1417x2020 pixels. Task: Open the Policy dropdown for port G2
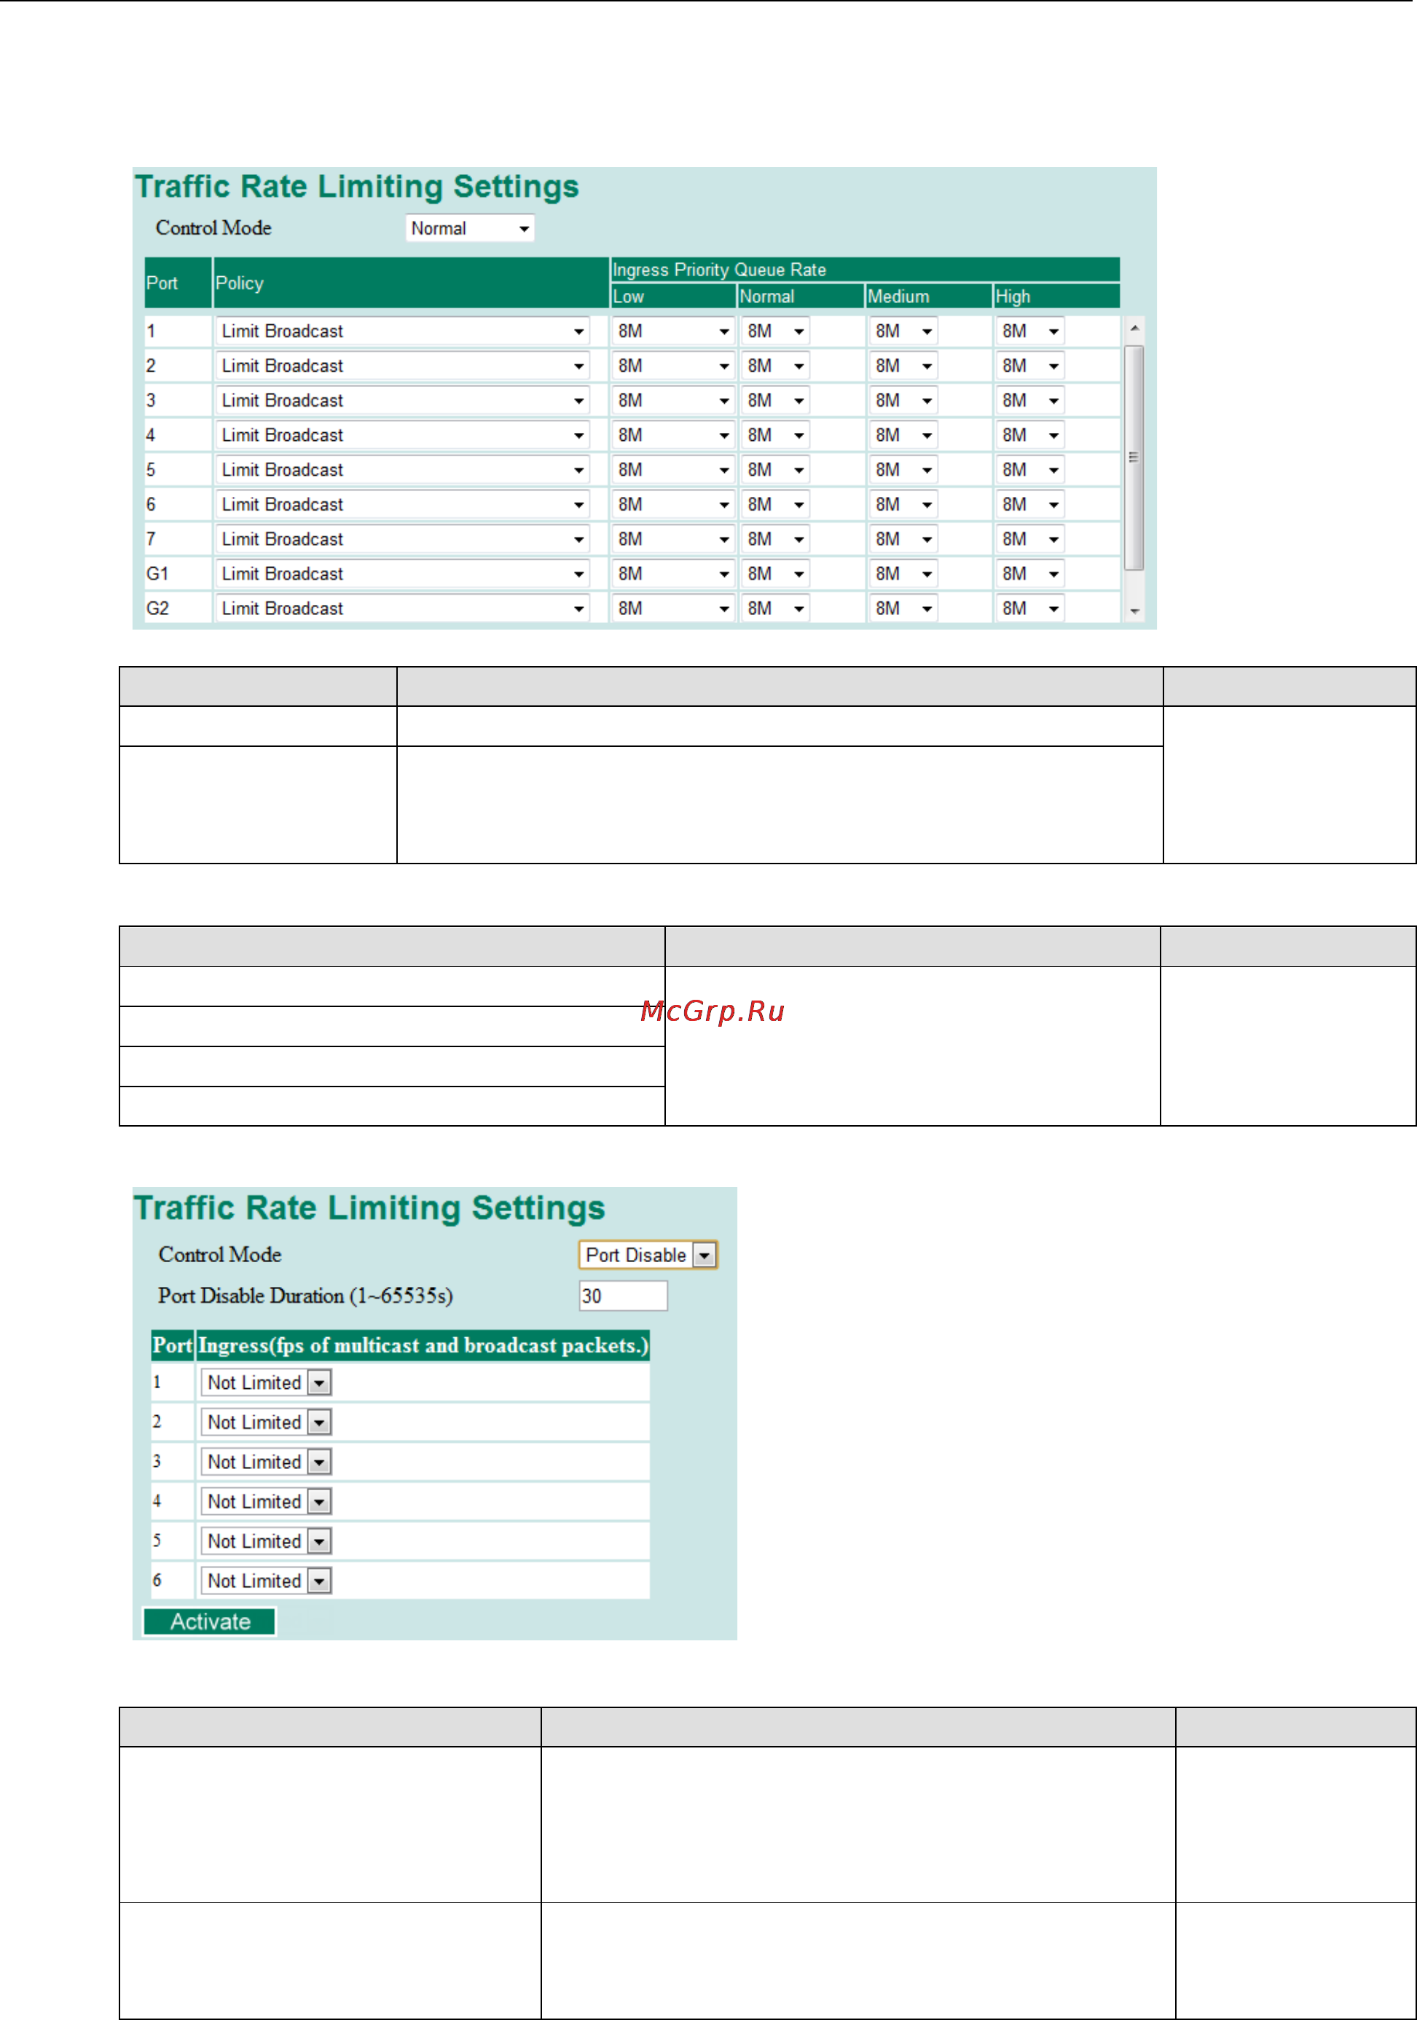pos(402,608)
